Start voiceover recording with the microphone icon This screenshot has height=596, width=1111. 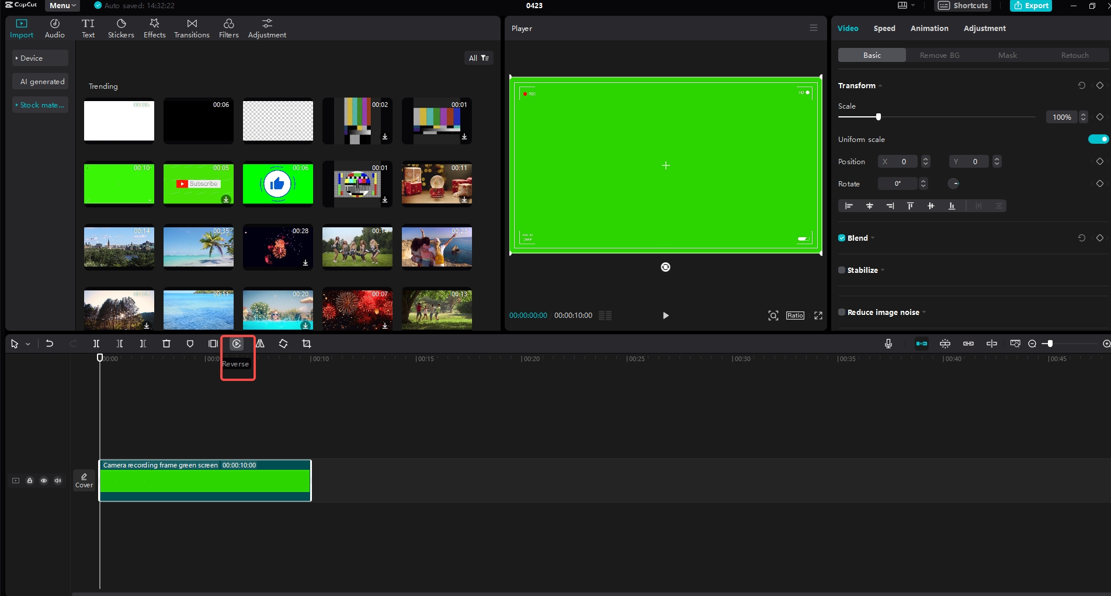[888, 344]
